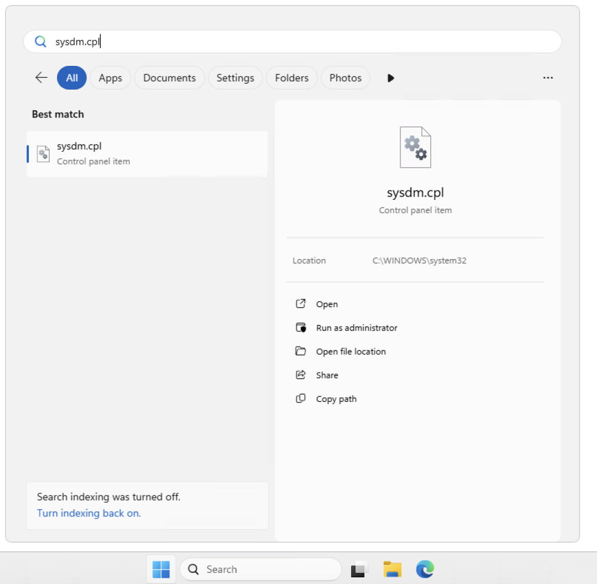Image resolution: width=597 pixels, height=584 pixels.
Task: Open sysdm.cpl best match result
Action: [147, 154]
